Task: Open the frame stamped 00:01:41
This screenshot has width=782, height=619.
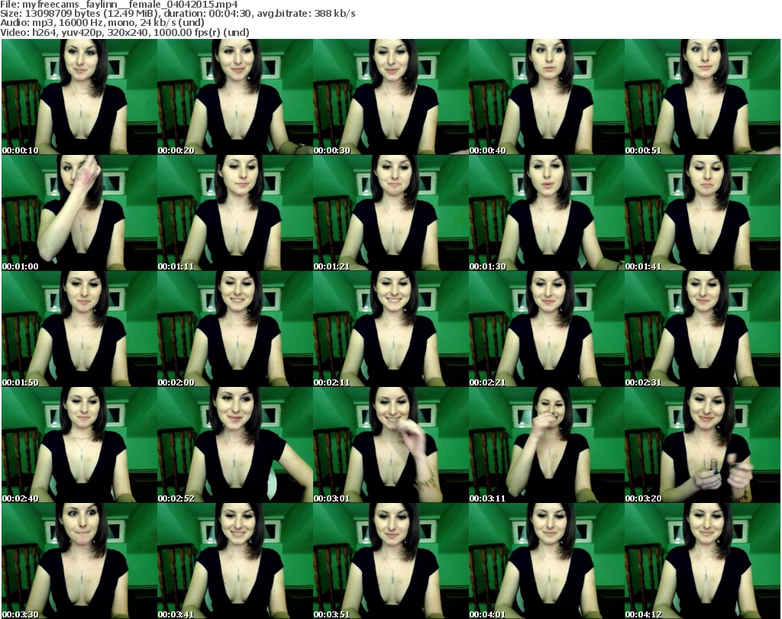Action: pyautogui.click(x=702, y=213)
